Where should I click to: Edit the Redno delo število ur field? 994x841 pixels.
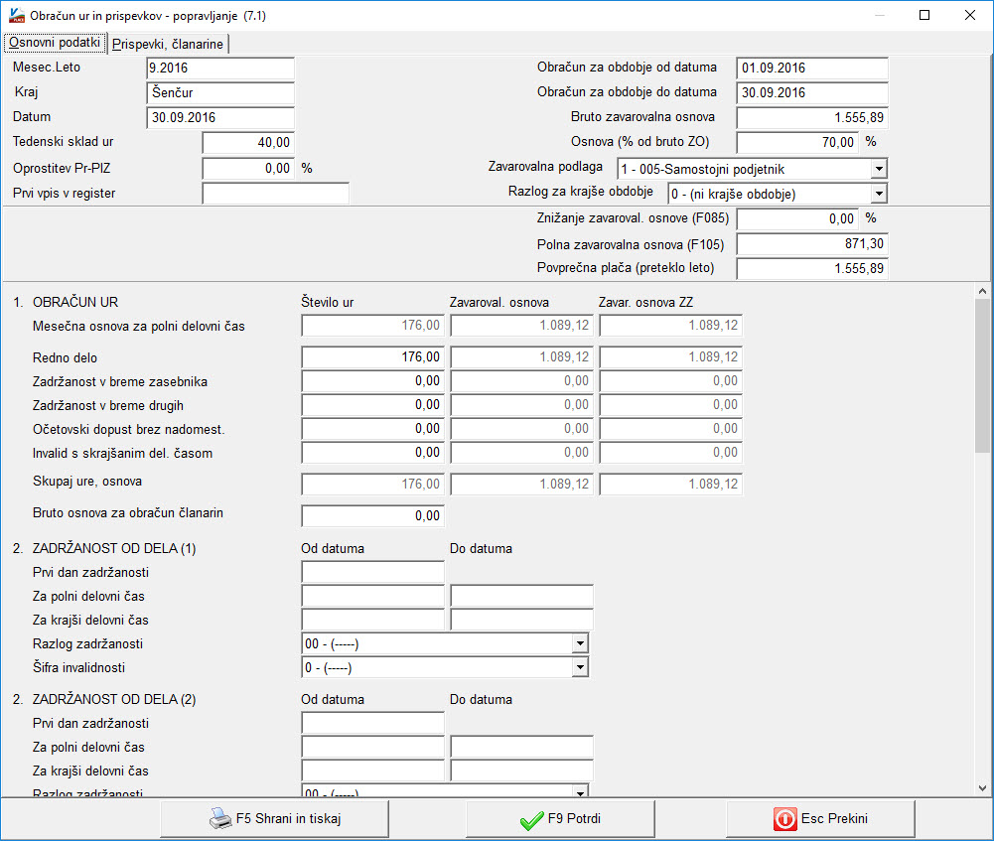(372, 356)
